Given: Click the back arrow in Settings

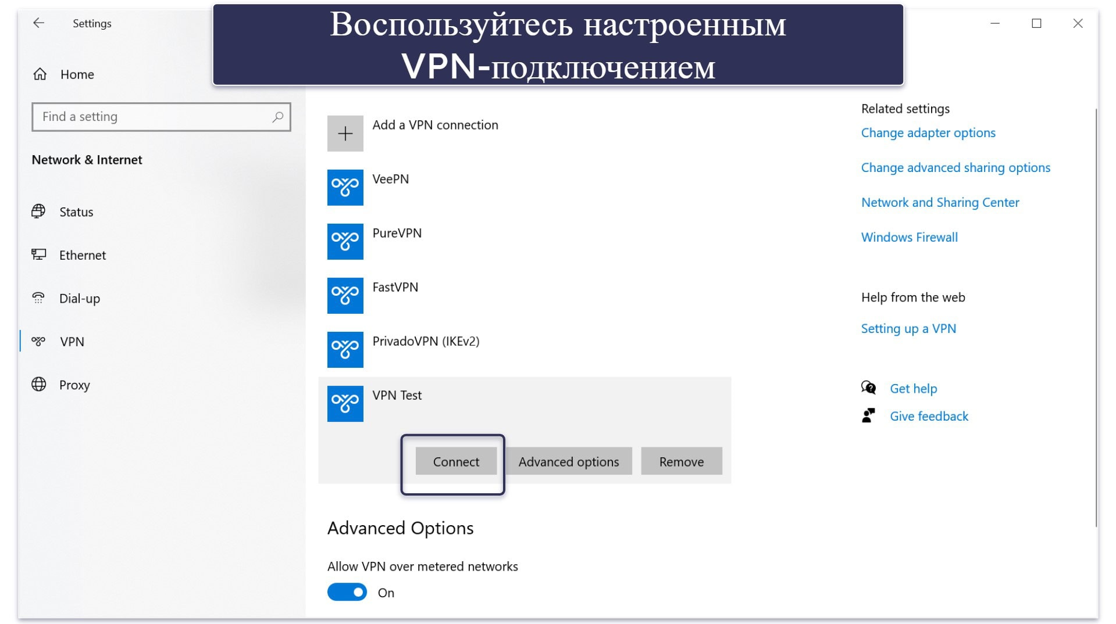Looking at the screenshot, I should pos(38,23).
